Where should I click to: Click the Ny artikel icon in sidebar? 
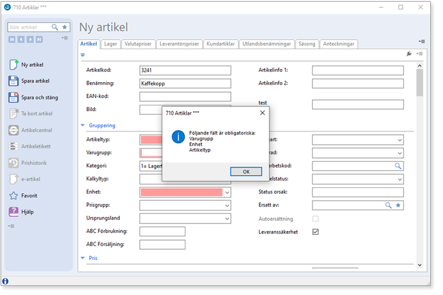[x=14, y=65]
